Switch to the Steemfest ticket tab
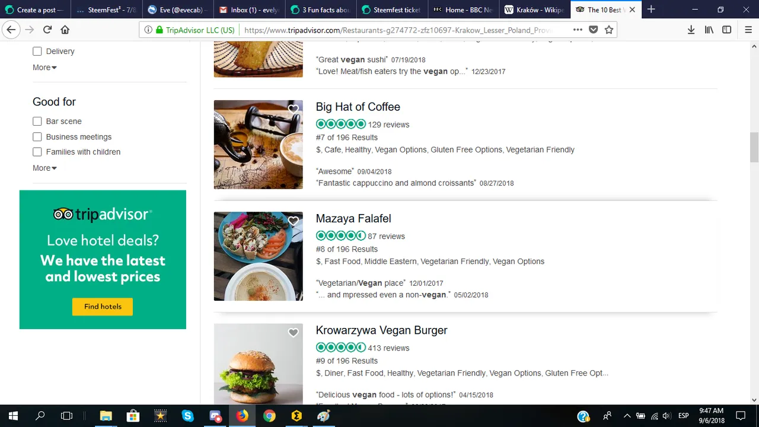Image resolution: width=759 pixels, height=427 pixels. pos(391,9)
